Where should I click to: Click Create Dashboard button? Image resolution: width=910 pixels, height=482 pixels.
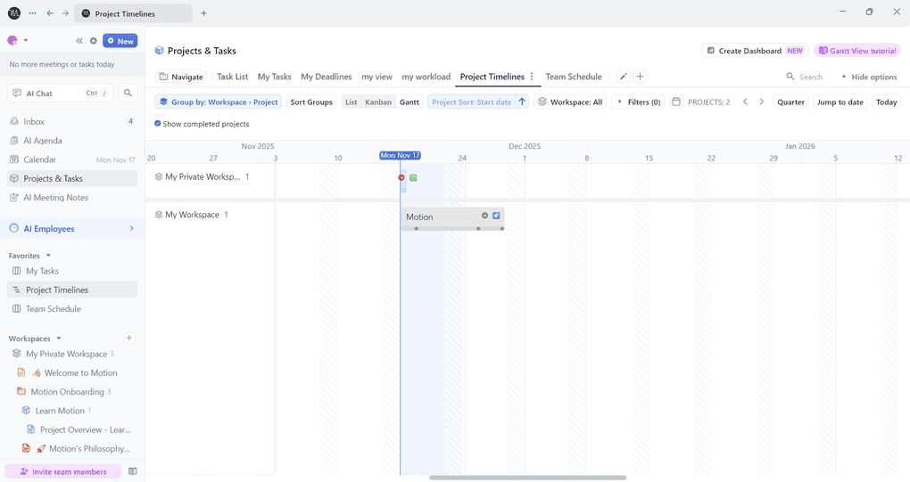pyautogui.click(x=756, y=51)
